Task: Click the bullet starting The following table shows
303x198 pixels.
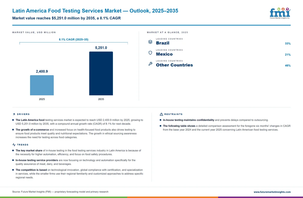Action: (x=227, y=128)
